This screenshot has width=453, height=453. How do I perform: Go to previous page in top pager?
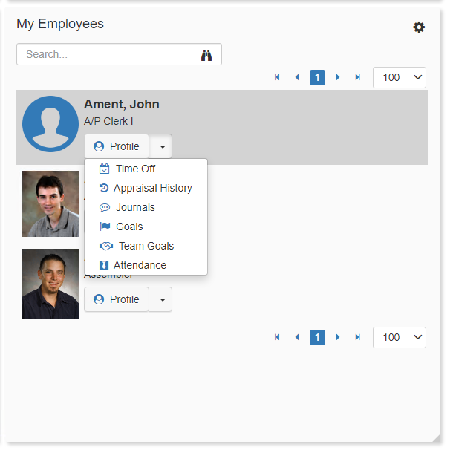click(297, 77)
